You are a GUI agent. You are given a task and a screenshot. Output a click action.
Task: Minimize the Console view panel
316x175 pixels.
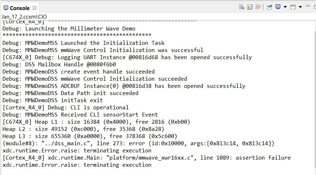(308, 6)
